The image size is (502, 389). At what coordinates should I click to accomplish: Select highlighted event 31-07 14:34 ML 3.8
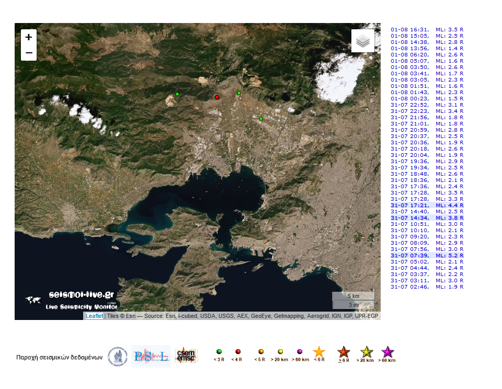[427, 218]
